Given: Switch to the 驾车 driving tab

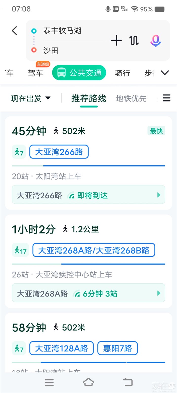Looking at the screenshot, I should click(x=35, y=73).
